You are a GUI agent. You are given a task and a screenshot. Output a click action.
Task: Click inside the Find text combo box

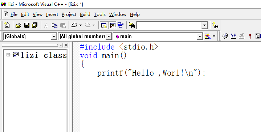click(x=169, y=25)
